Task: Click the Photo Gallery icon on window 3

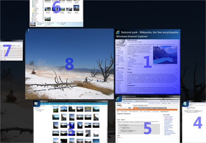Action: tap(36, 104)
